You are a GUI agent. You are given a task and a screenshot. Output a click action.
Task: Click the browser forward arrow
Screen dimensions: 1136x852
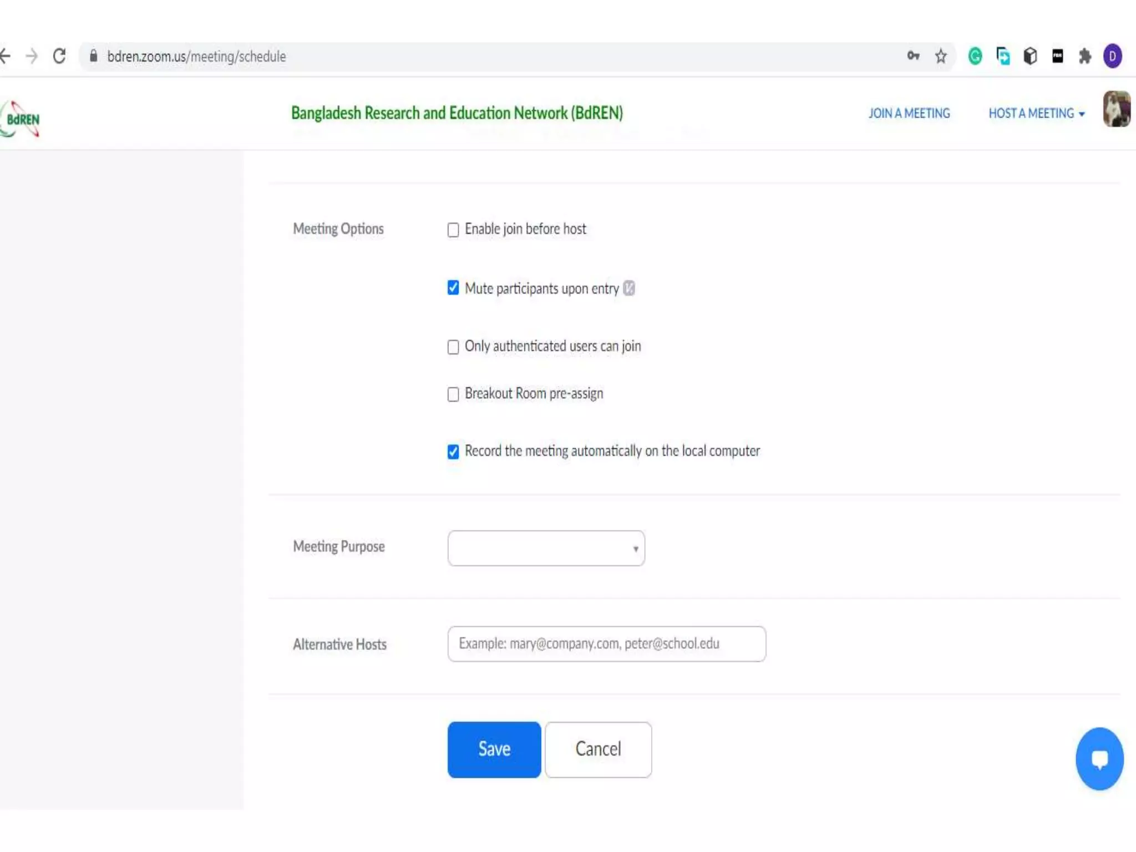coord(32,56)
